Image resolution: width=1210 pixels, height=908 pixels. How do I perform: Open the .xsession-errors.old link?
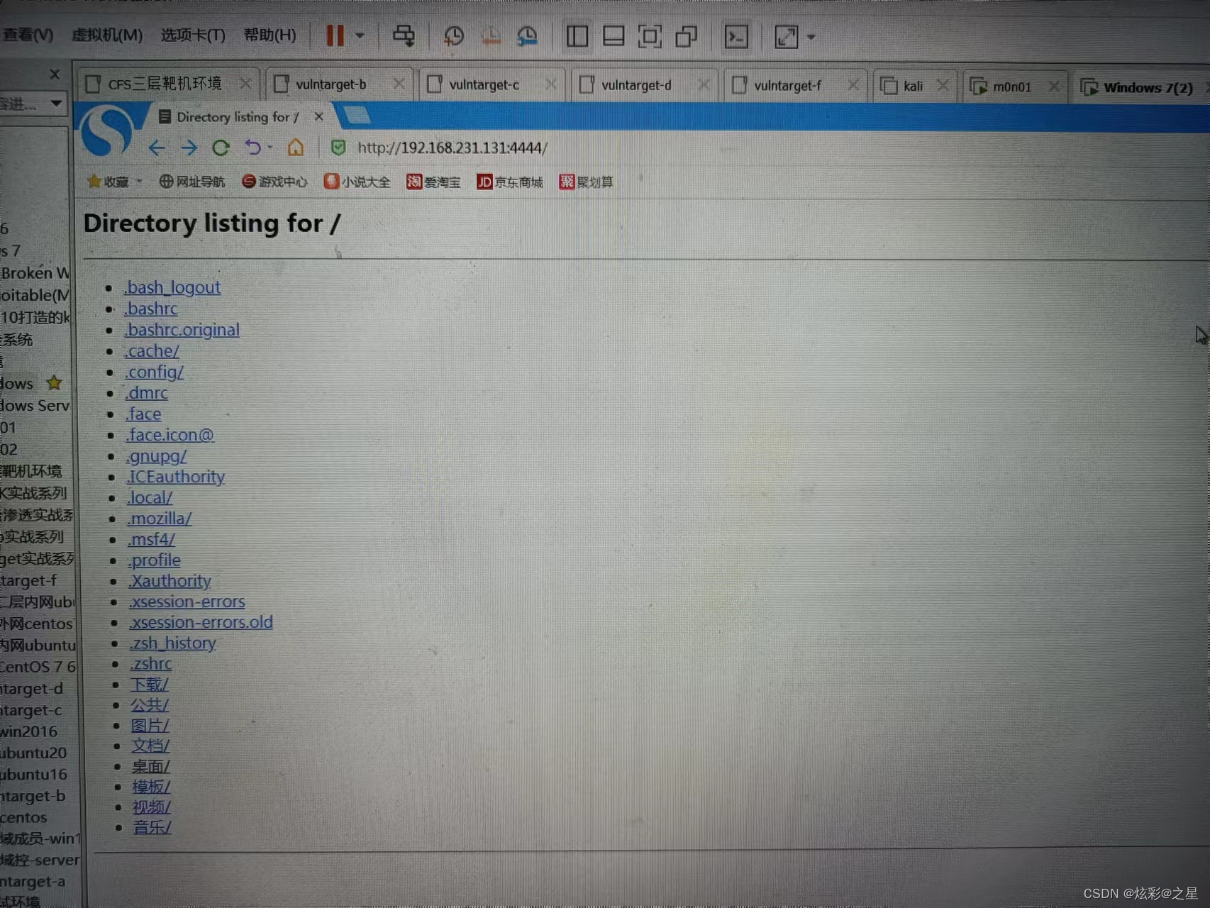coord(201,622)
